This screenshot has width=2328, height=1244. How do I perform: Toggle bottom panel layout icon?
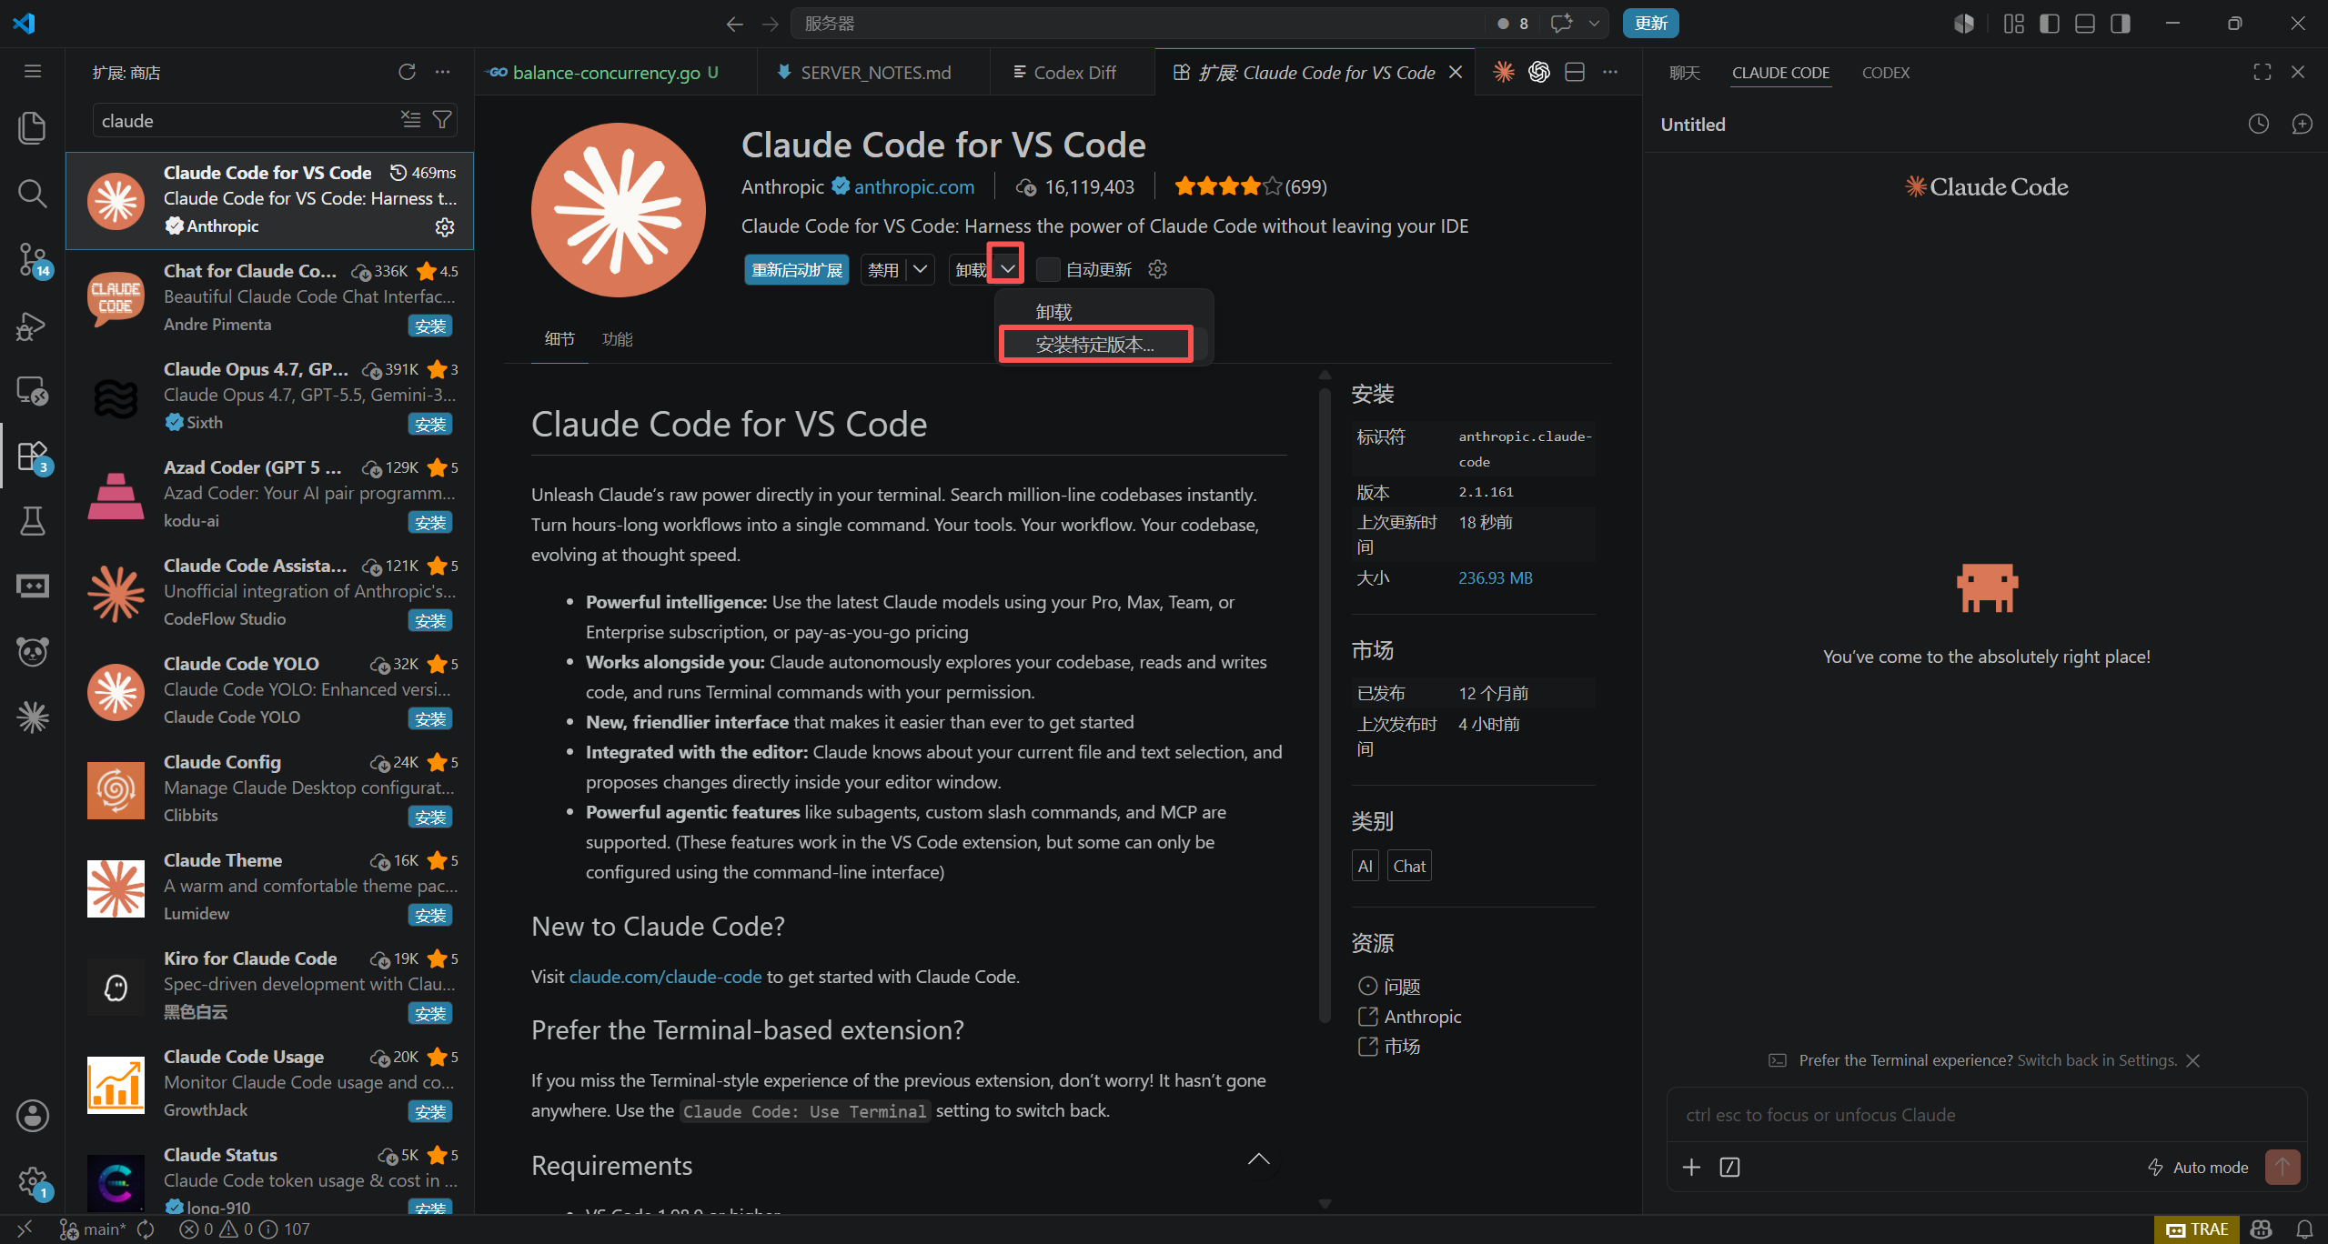coord(2085,24)
